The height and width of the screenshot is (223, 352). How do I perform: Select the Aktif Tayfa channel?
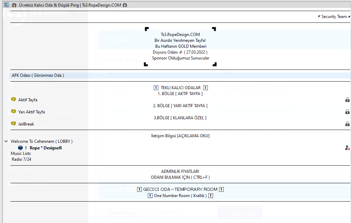(x=28, y=100)
